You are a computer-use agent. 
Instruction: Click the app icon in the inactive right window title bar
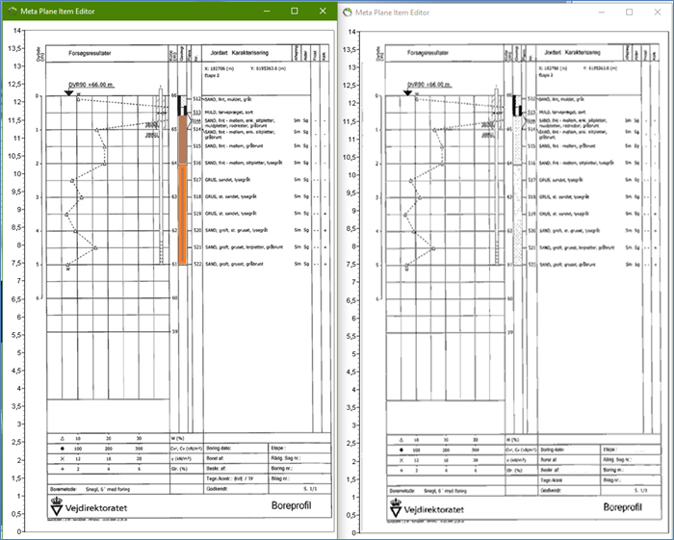click(x=348, y=13)
